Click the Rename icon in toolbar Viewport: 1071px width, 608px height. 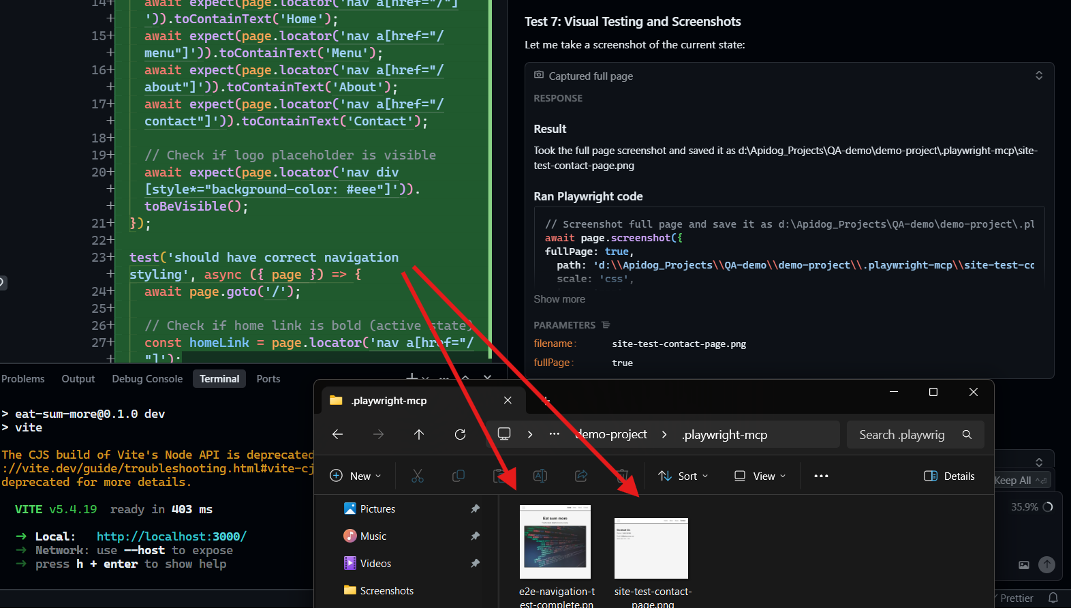coord(540,476)
